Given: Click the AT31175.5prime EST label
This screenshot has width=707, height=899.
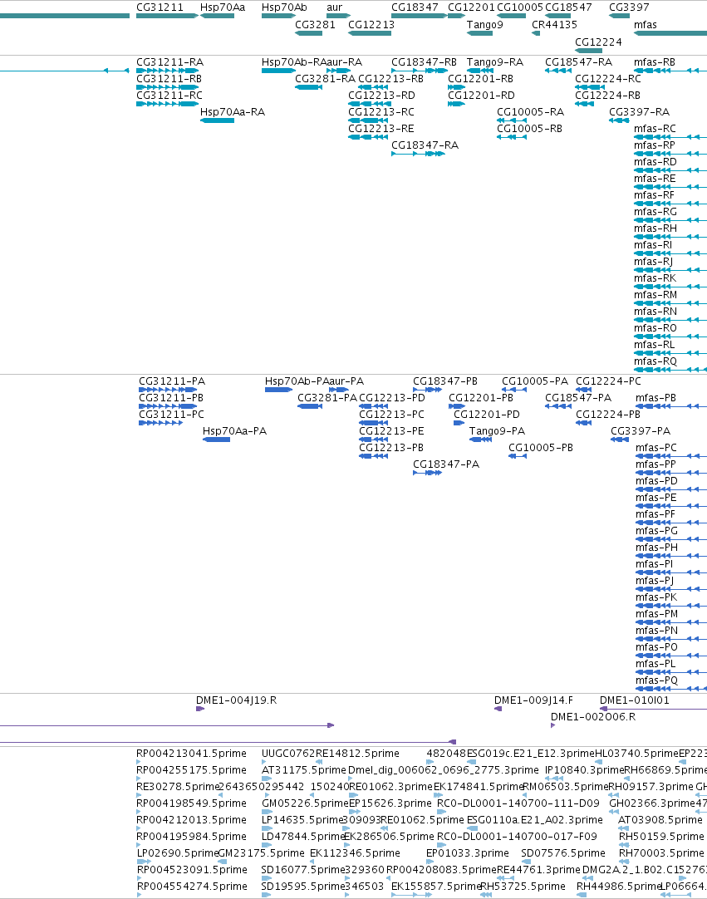Looking at the screenshot, I should (304, 770).
